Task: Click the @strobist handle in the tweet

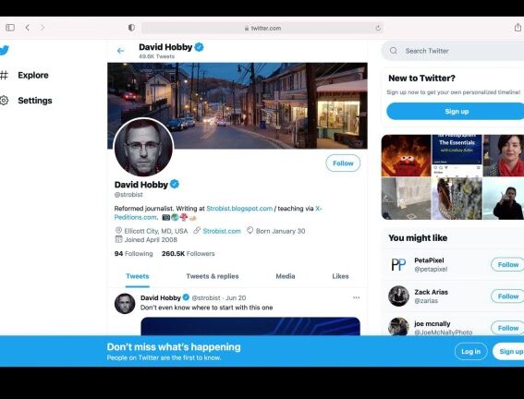Action: (206, 297)
